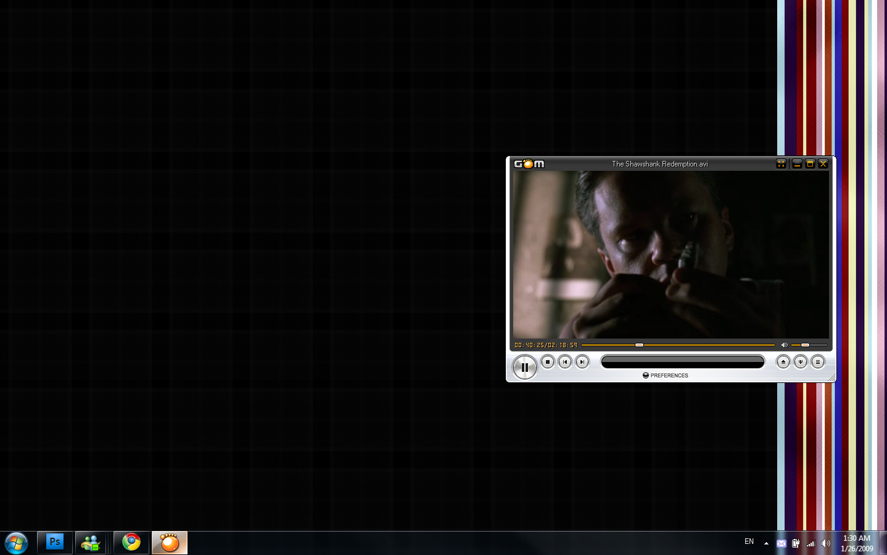
Task: Click the eject/open file button
Action: [783, 362]
